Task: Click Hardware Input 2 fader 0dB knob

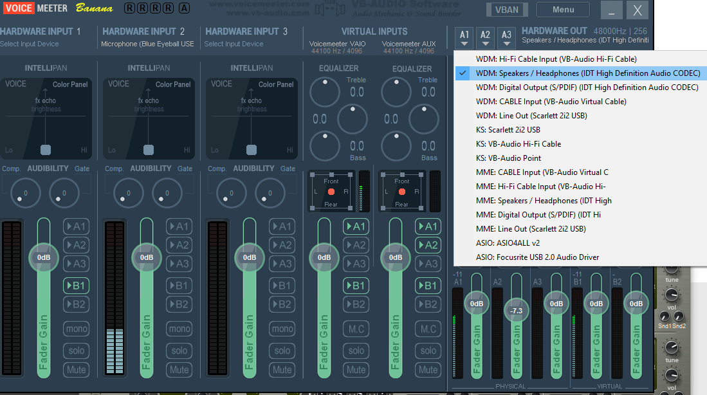Action: [147, 257]
